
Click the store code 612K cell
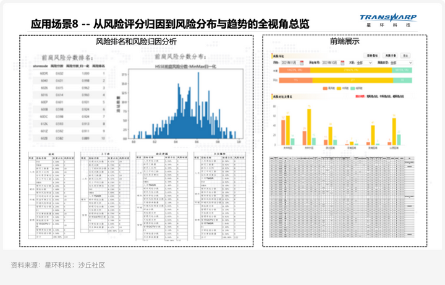tap(44, 124)
